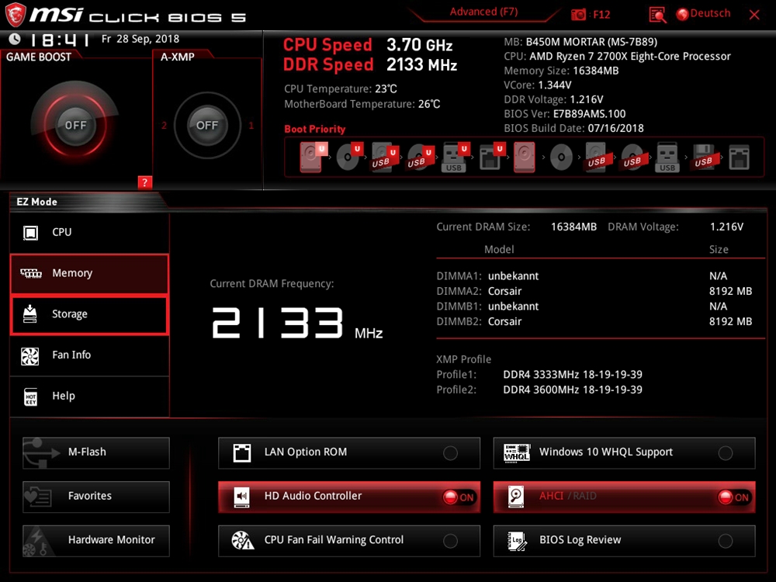Screen dimensions: 776x582
Task: Click BIOS Ver: E7B89AMS.100 line
Action: point(565,114)
